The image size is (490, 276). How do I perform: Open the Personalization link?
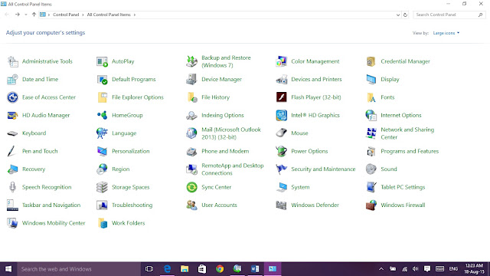click(x=131, y=151)
